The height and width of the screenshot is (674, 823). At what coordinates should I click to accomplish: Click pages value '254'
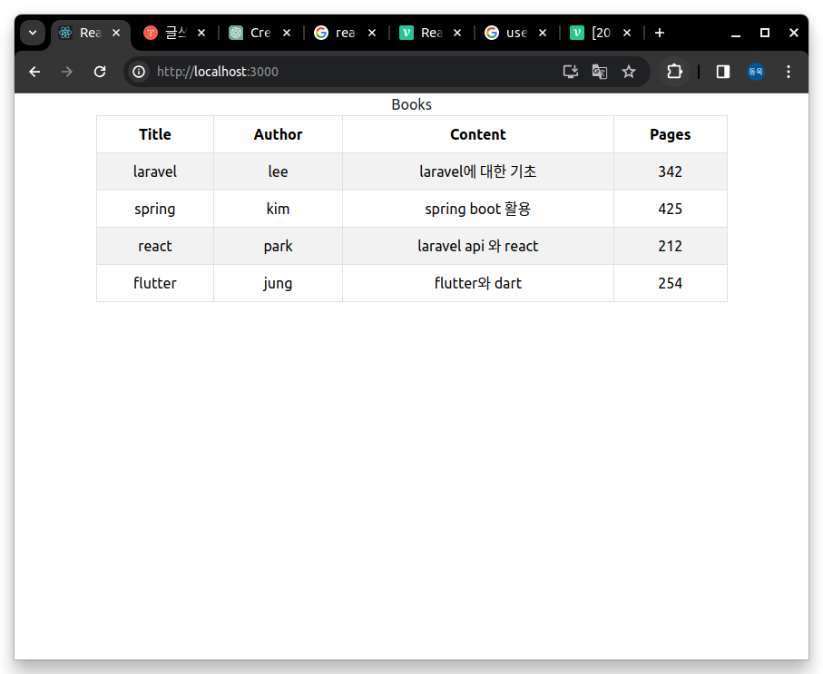click(671, 283)
